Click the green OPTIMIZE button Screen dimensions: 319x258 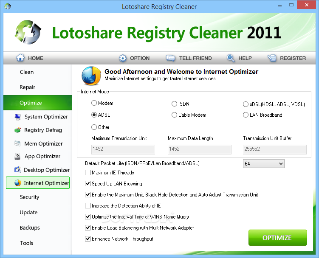278,238
